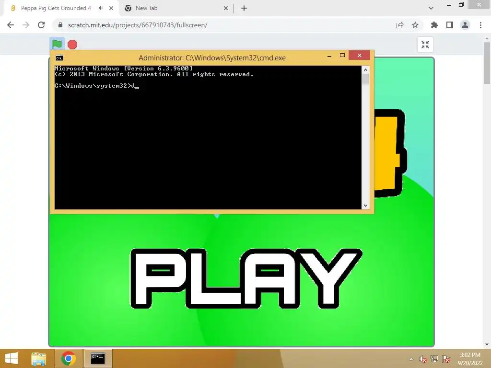Open the taskbar clock showing 3:02 PM
The width and height of the screenshot is (491, 368).
pyautogui.click(x=470, y=358)
